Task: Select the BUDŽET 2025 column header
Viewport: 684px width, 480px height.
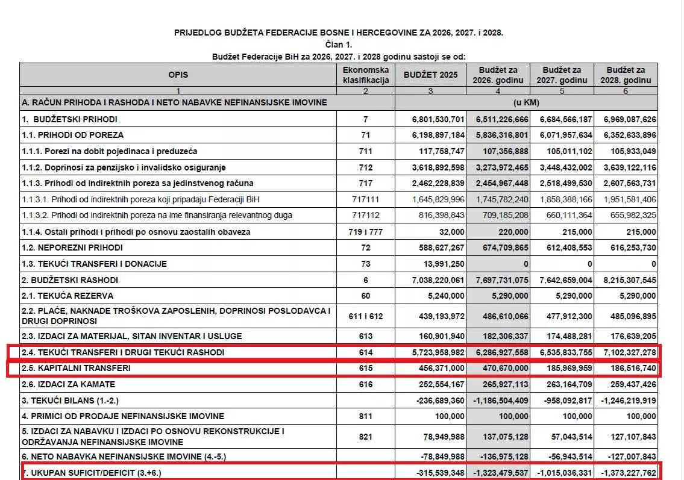Action: (x=430, y=75)
